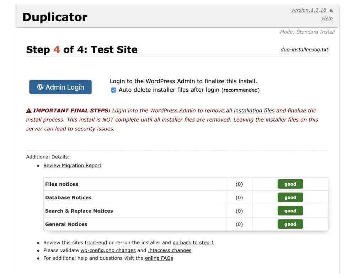This screenshot has height=274, width=364.
Task: Expand Review Migration Report
Action: tap(72, 166)
